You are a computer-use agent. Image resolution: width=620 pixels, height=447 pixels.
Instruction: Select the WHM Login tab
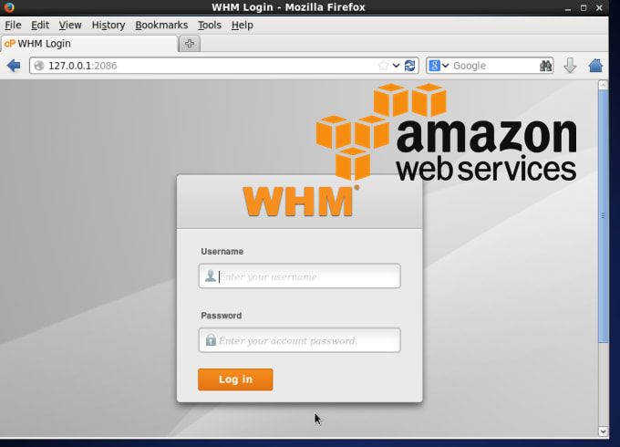click(x=89, y=44)
